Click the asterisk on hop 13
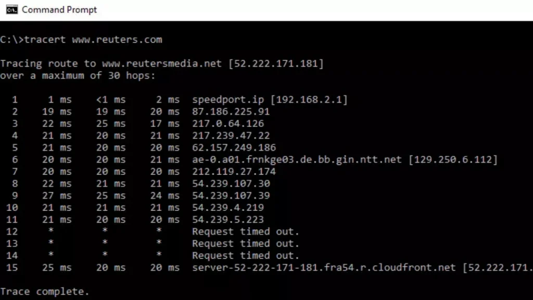The width and height of the screenshot is (533, 300). click(50, 243)
